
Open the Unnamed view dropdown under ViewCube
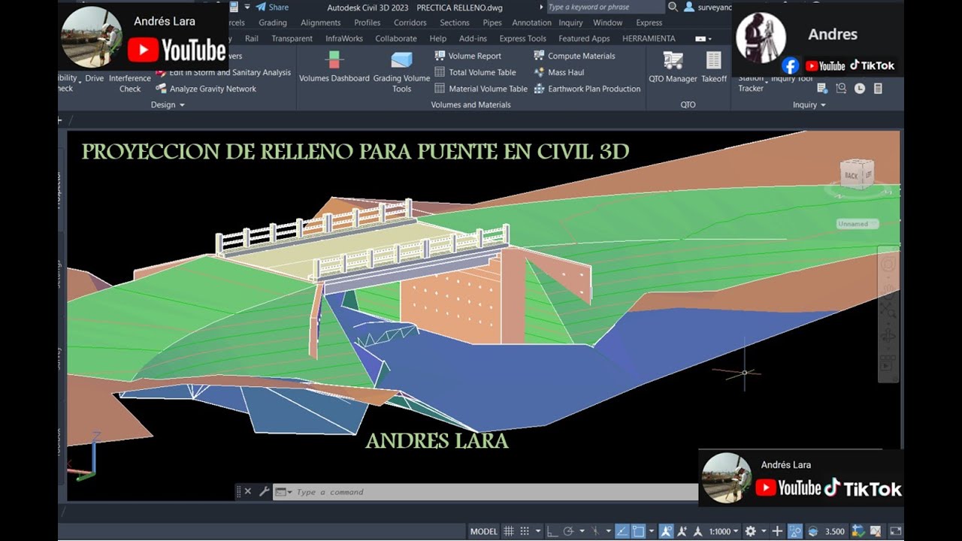858,224
